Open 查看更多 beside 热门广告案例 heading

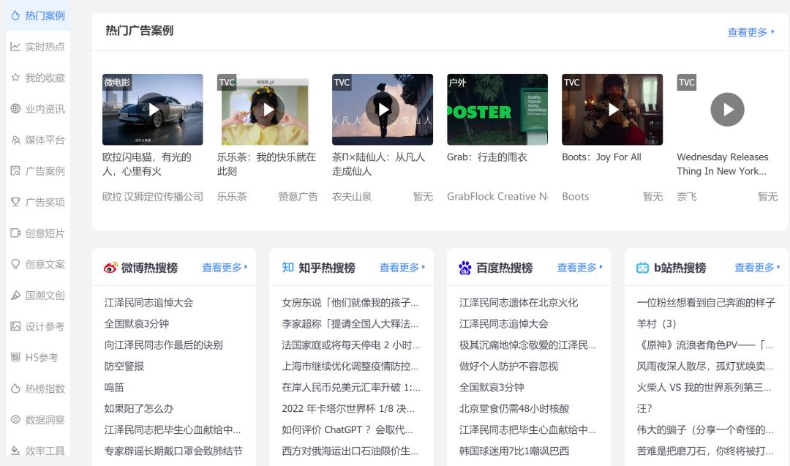point(748,32)
